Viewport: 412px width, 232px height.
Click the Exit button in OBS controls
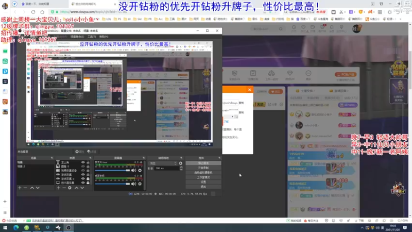(x=203, y=187)
